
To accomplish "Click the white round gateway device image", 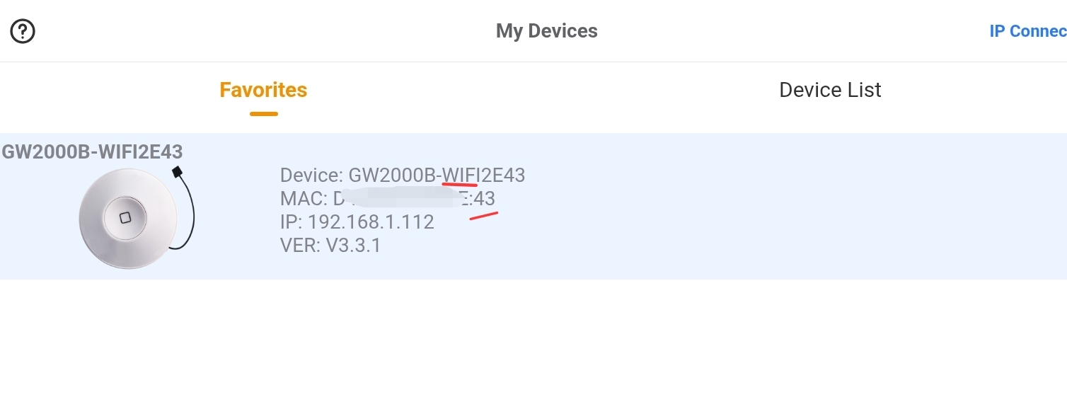I will pos(127,218).
